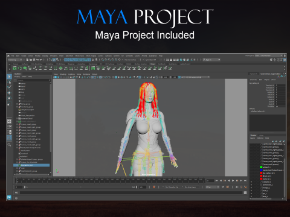Open the viewport Shading menu
290x217 pixels.
click(x=63, y=74)
